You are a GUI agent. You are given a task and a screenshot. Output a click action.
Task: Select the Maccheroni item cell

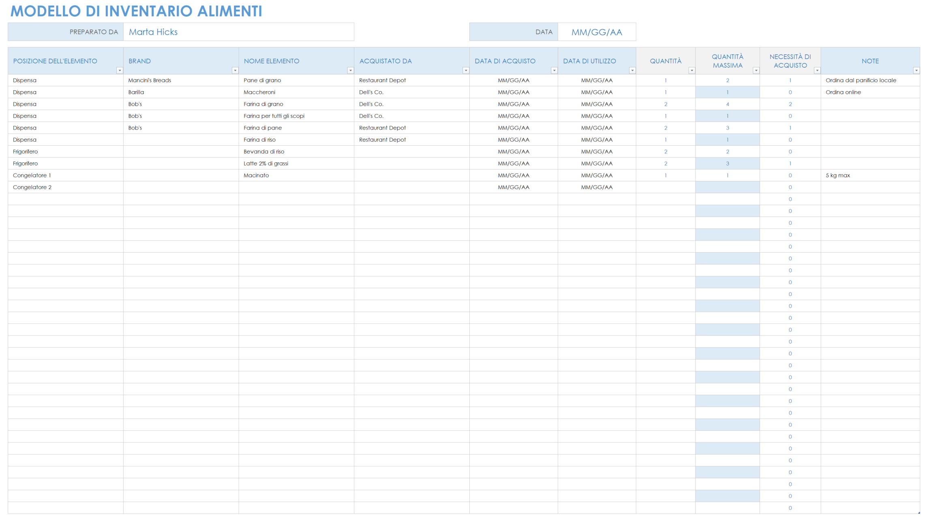(x=296, y=92)
